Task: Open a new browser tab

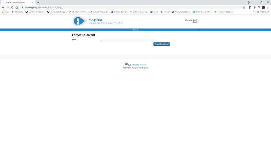Action: [x=38, y=2]
